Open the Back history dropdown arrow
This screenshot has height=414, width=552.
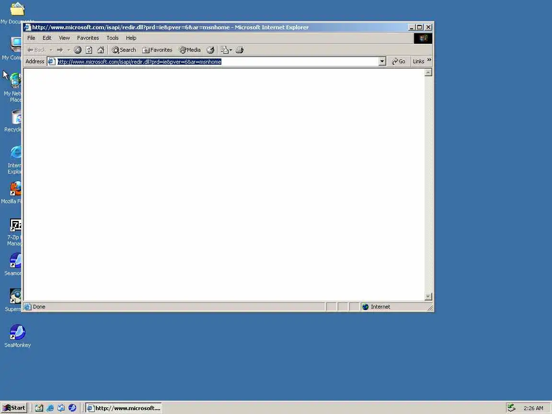[51, 50]
